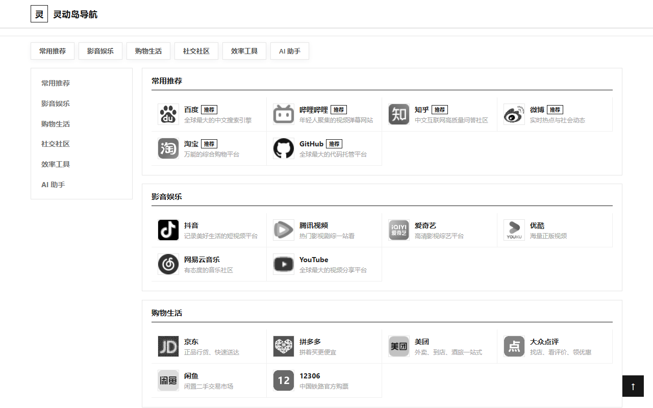Select the AI 助手 top tab
Screen dimensions: 653x408
click(x=290, y=51)
